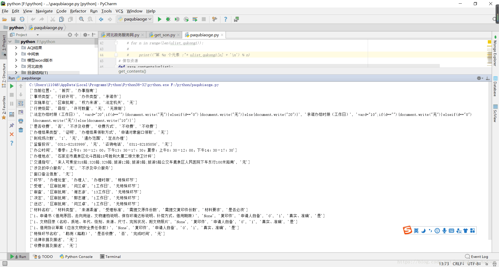The width and height of the screenshot is (499, 267).
Task: Change UTF-8 file encoding in status bar
Action: [474, 264]
